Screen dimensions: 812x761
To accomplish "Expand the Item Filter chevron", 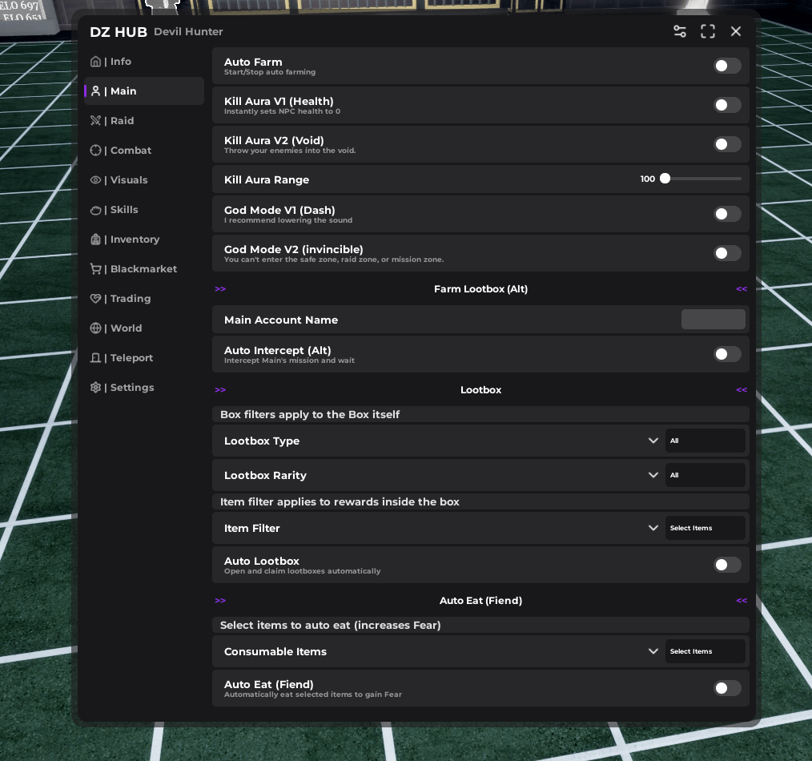I will (x=653, y=528).
